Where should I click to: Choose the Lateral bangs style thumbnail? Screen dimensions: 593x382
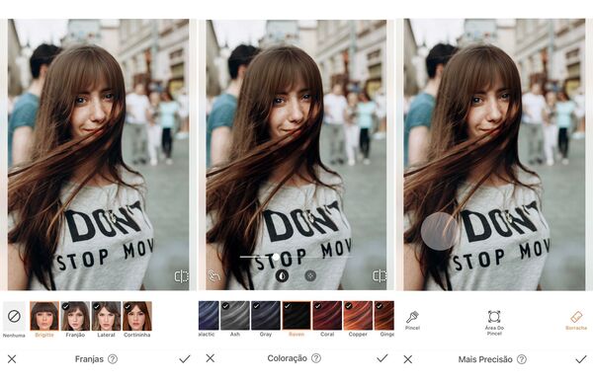(x=107, y=316)
